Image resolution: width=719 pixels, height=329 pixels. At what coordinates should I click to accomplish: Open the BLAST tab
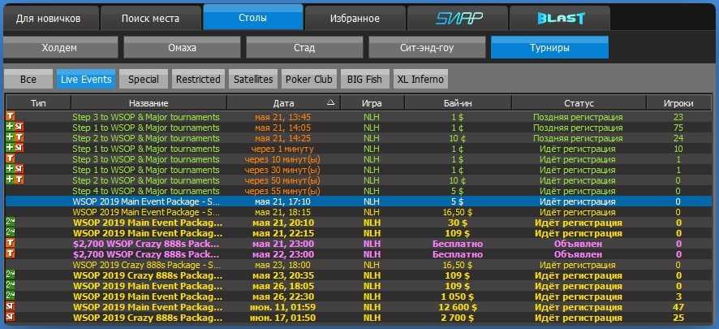560,19
